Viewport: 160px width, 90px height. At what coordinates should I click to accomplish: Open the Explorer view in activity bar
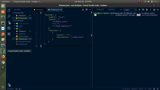point(9,10)
